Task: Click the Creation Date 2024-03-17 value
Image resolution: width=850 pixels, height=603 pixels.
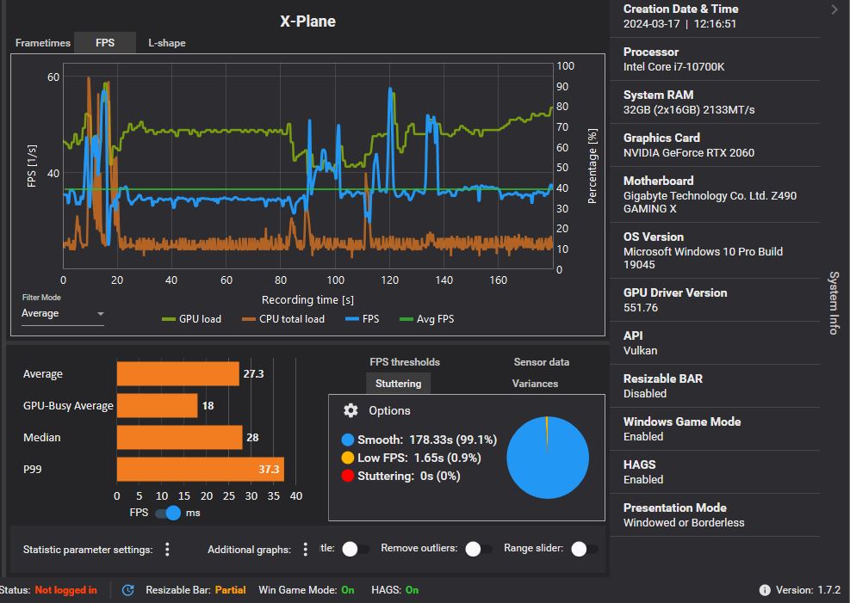Action: 679,23
